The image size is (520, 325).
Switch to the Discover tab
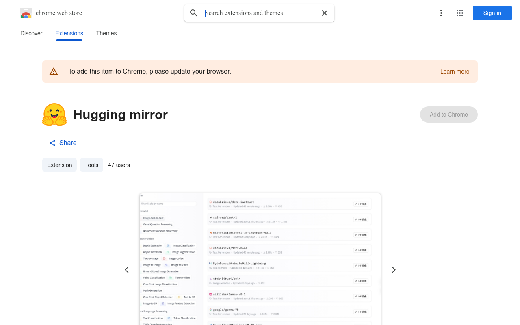click(x=31, y=33)
